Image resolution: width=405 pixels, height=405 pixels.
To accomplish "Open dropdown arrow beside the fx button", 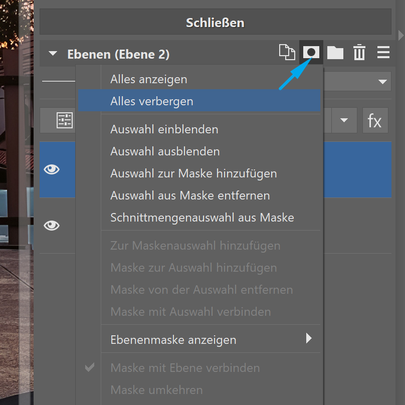I will pyautogui.click(x=344, y=121).
